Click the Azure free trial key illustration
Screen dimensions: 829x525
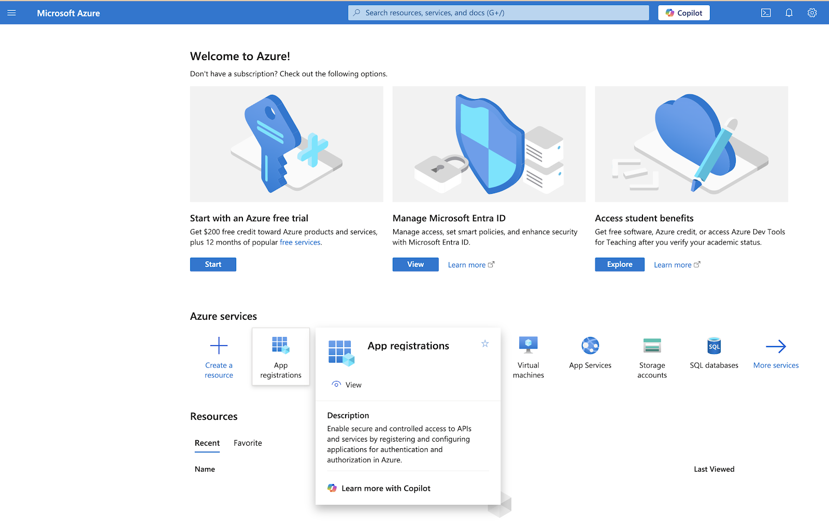click(x=287, y=144)
